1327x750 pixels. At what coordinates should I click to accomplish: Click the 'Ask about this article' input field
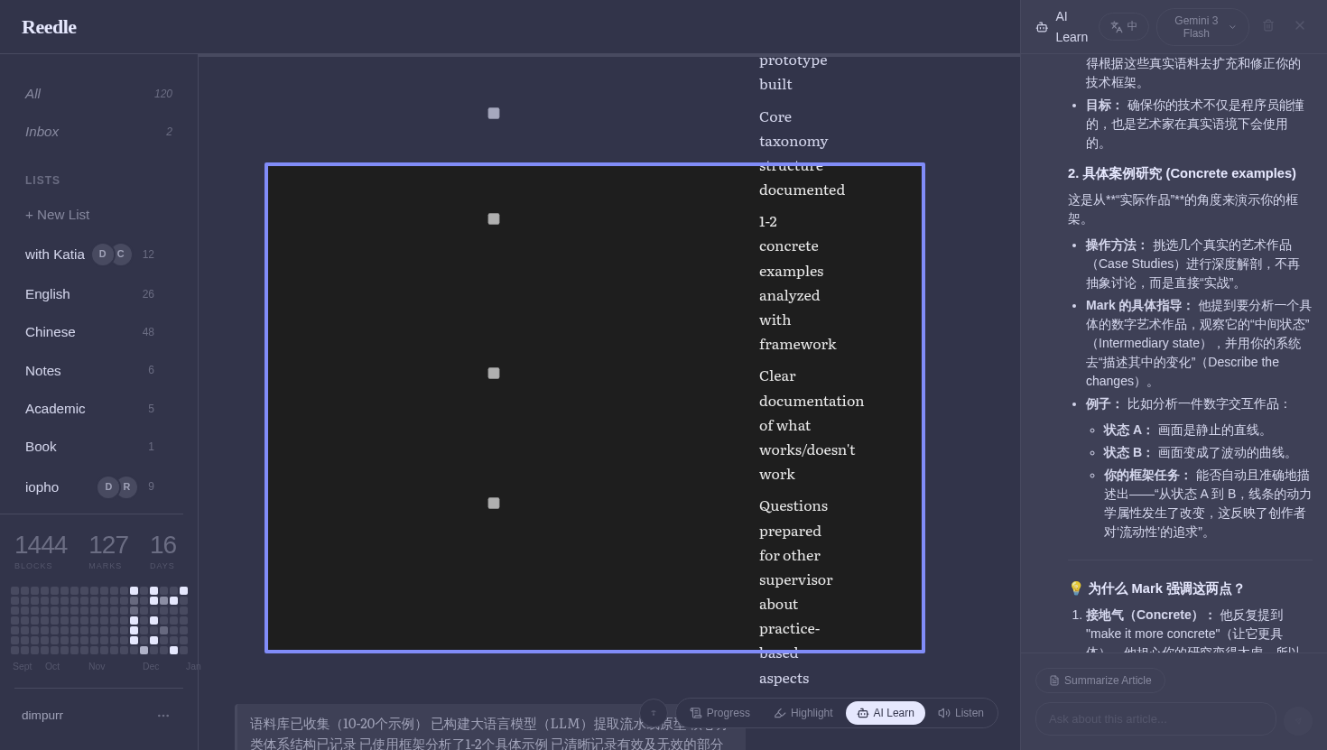[1155, 719]
